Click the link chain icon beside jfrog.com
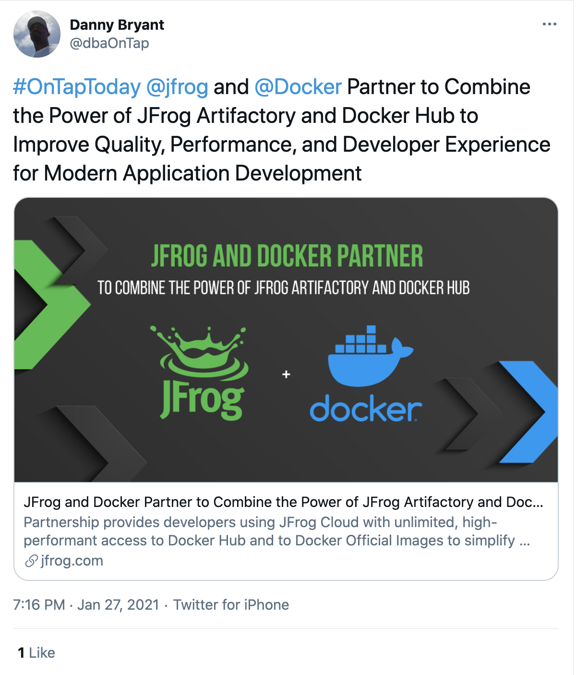576x675 pixels. point(31,561)
